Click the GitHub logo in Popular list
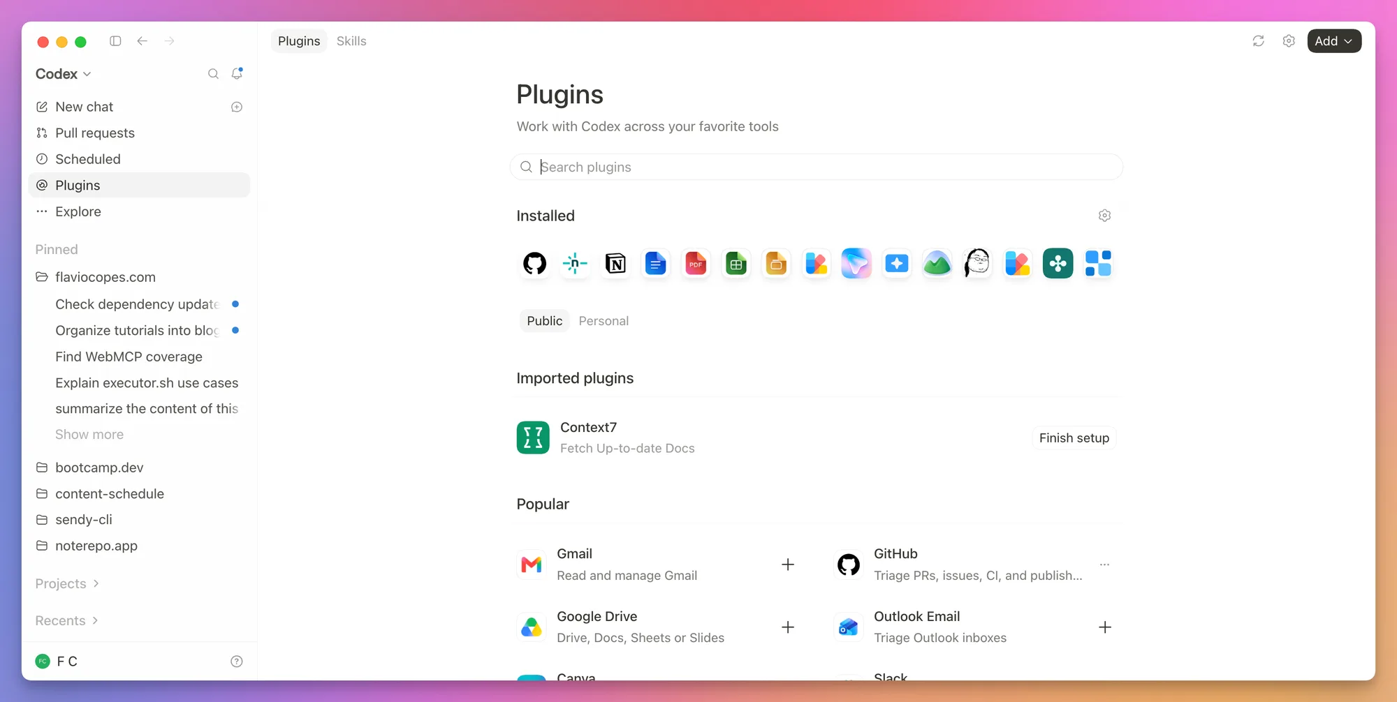The width and height of the screenshot is (1397, 702). pos(849,565)
